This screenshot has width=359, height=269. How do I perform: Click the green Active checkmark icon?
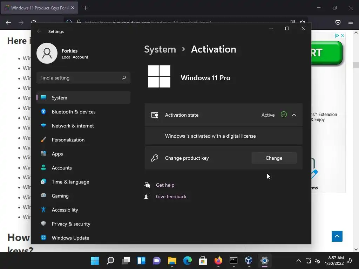[284, 115]
